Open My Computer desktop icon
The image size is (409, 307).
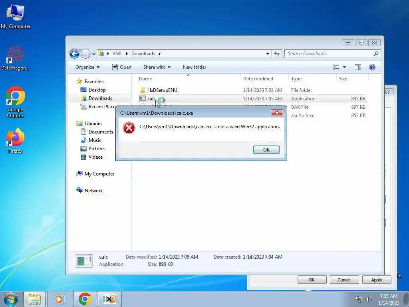coord(16,16)
